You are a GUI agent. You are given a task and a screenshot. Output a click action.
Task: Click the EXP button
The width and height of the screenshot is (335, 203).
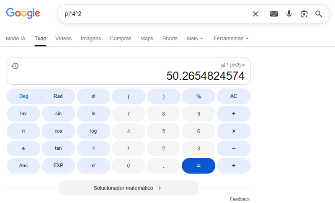click(x=58, y=166)
